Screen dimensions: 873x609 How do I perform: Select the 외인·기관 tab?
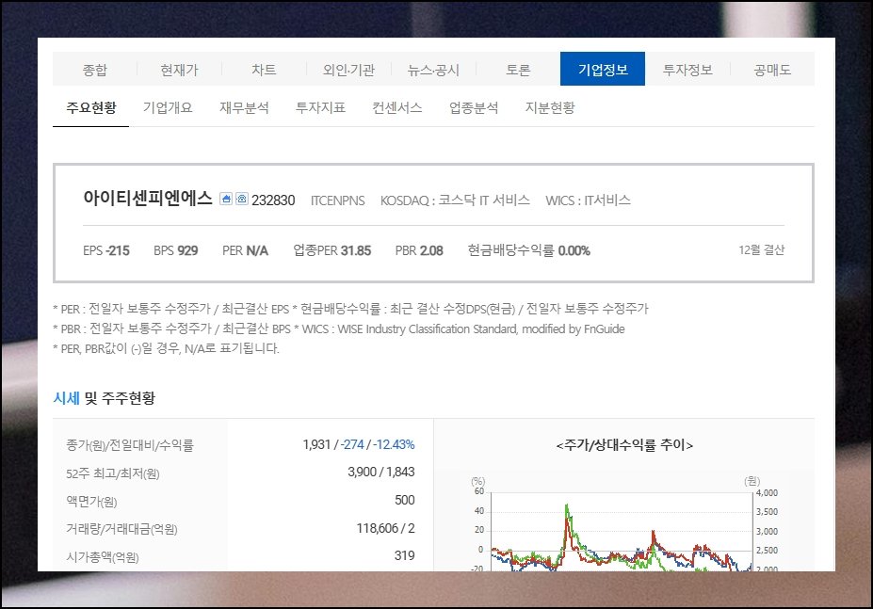348,69
